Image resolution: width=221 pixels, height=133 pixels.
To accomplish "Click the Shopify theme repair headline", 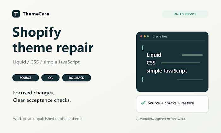I will pos(53,40).
